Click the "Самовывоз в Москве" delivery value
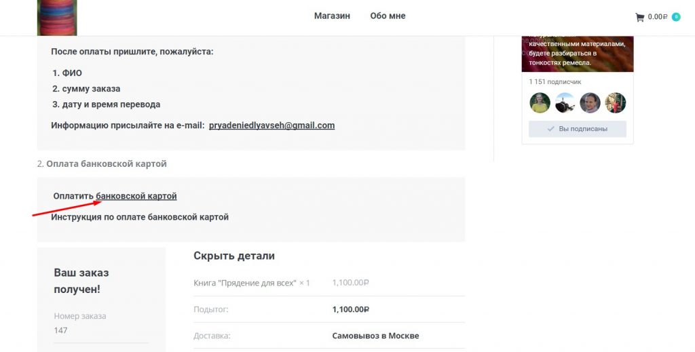The image size is (695, 352). [x=375, y=336]
